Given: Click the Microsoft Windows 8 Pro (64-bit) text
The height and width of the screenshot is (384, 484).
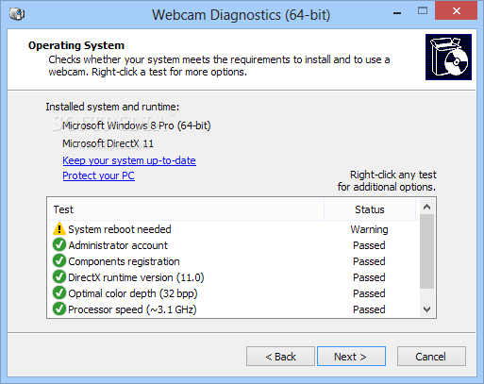Looking at the screenshot, I should coord(137,125).
